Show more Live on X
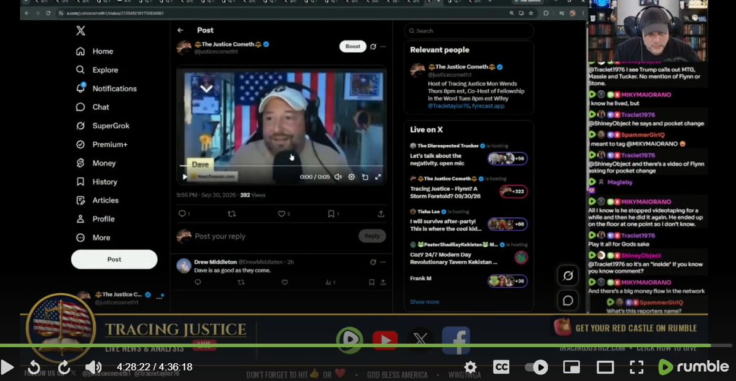Image resolution: width=736 pixels, height=381 pixels. tap(424, 302)
